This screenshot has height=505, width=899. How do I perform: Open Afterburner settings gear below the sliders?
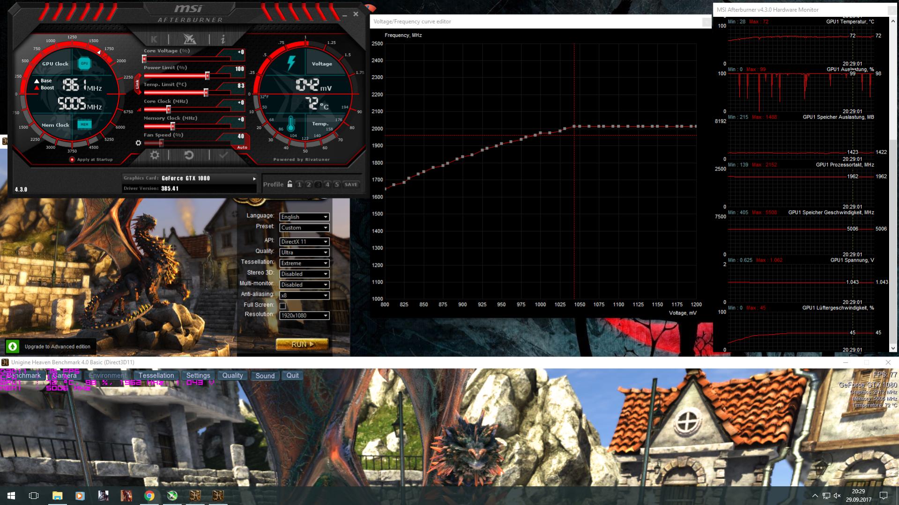155,155
